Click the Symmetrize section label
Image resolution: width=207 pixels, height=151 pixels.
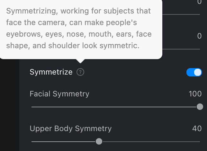[x=51, y=72]
